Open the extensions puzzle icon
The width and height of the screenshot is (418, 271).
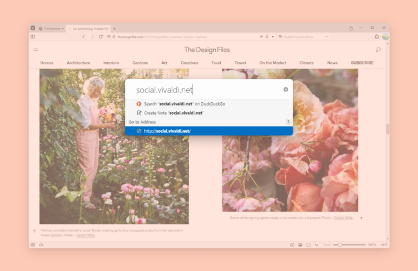[377, 37]
